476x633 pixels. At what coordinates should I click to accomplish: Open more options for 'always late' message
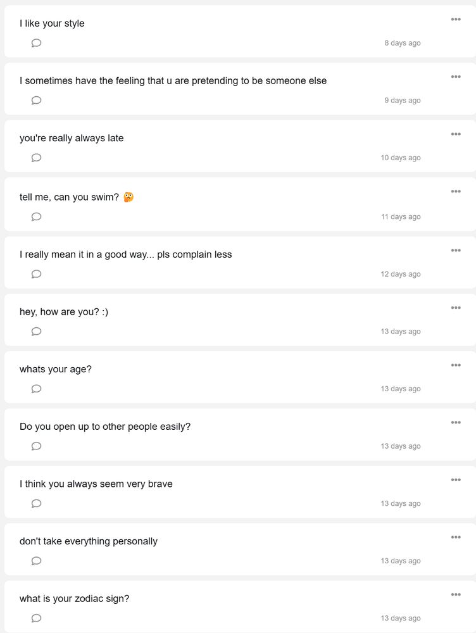pyautogui.click(x=456, y=134)
